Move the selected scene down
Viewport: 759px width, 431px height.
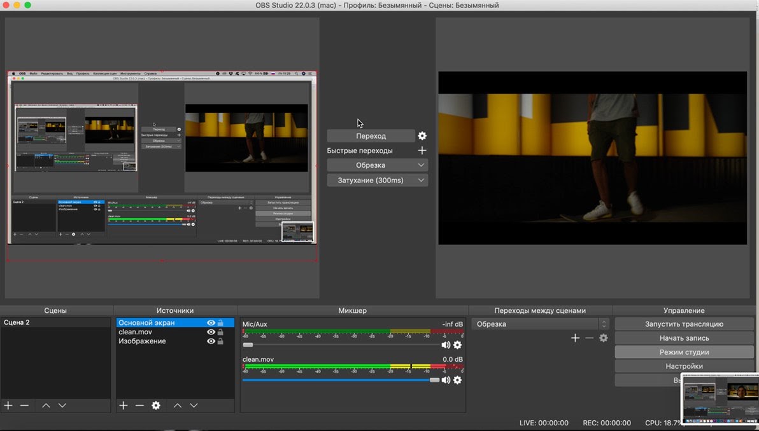click(x=62, y=406)
